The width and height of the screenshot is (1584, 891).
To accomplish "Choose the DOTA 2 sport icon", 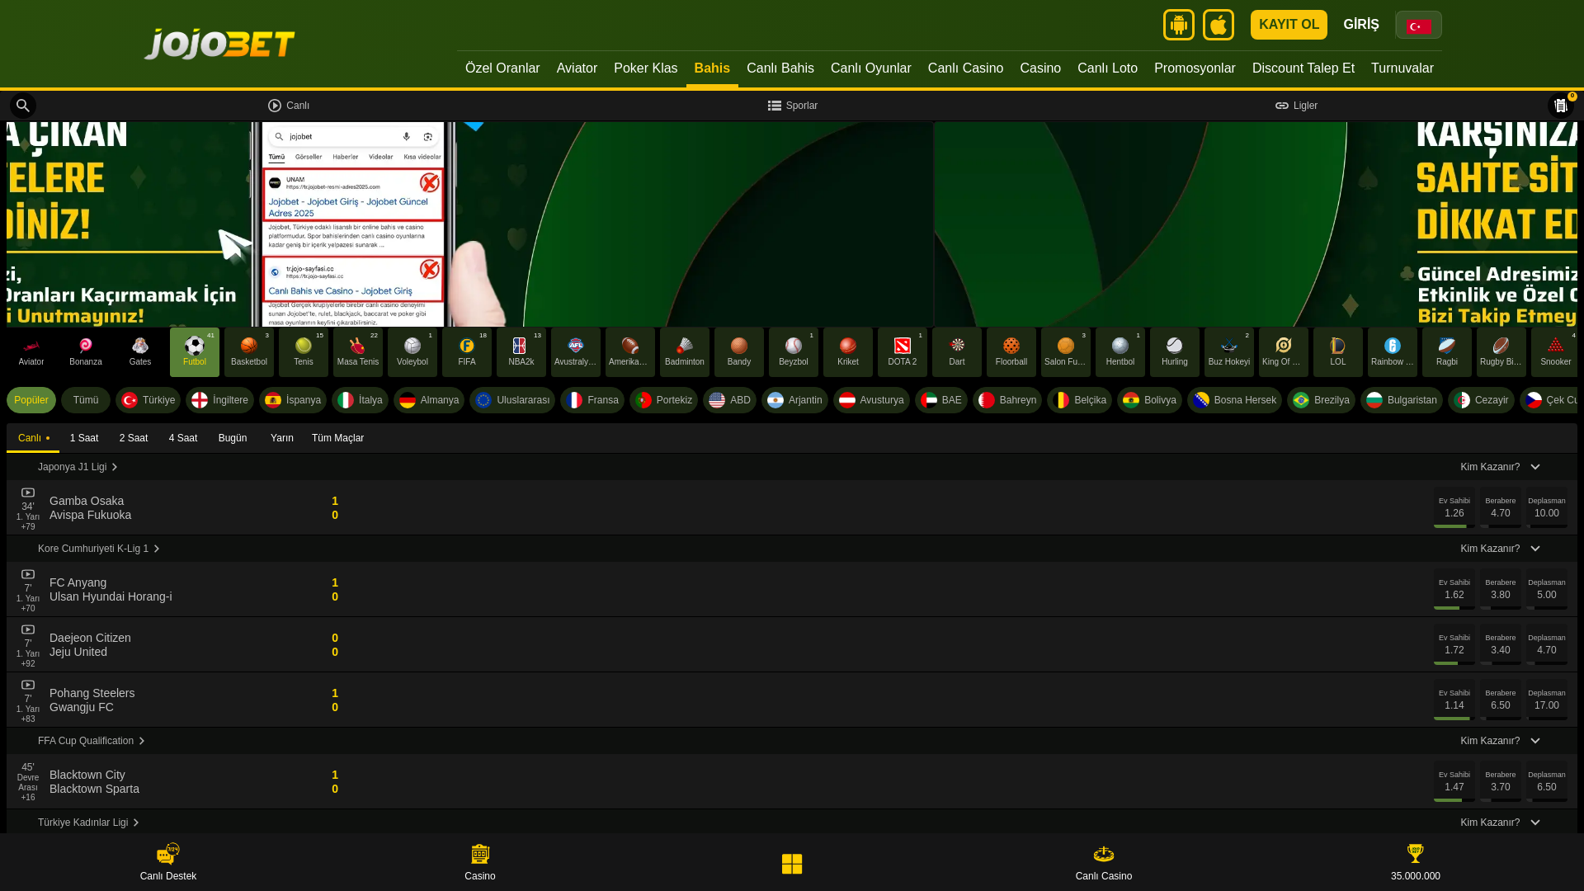I will point(902,352).
